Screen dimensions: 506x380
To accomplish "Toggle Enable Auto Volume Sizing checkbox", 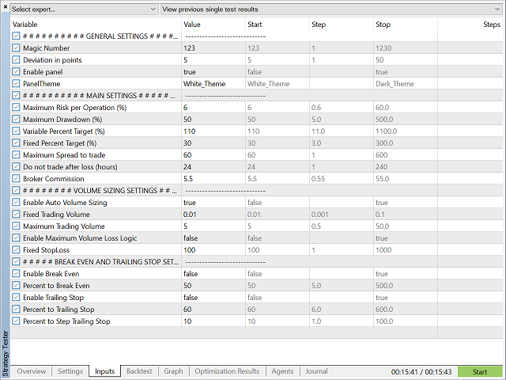I will coord(16,203).
